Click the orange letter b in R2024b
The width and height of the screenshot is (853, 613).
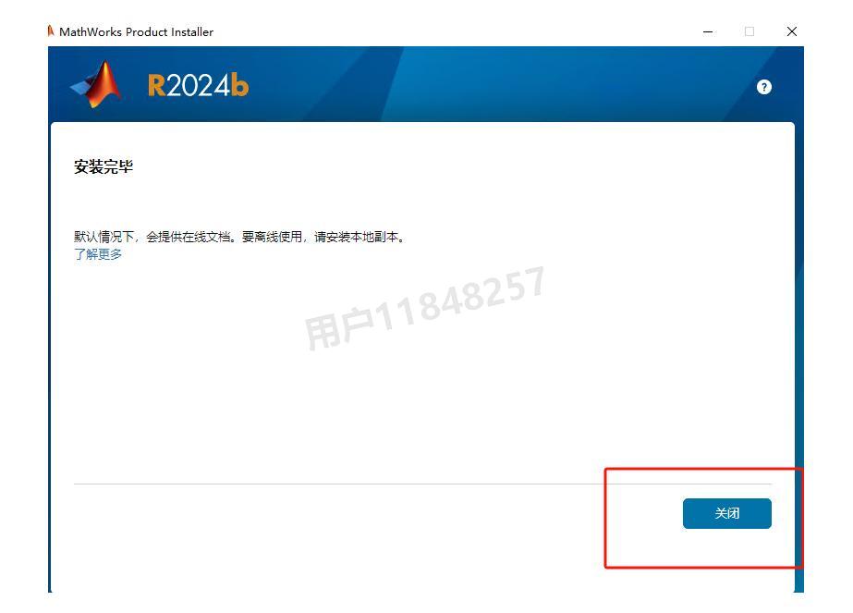[x=240, y=85]
